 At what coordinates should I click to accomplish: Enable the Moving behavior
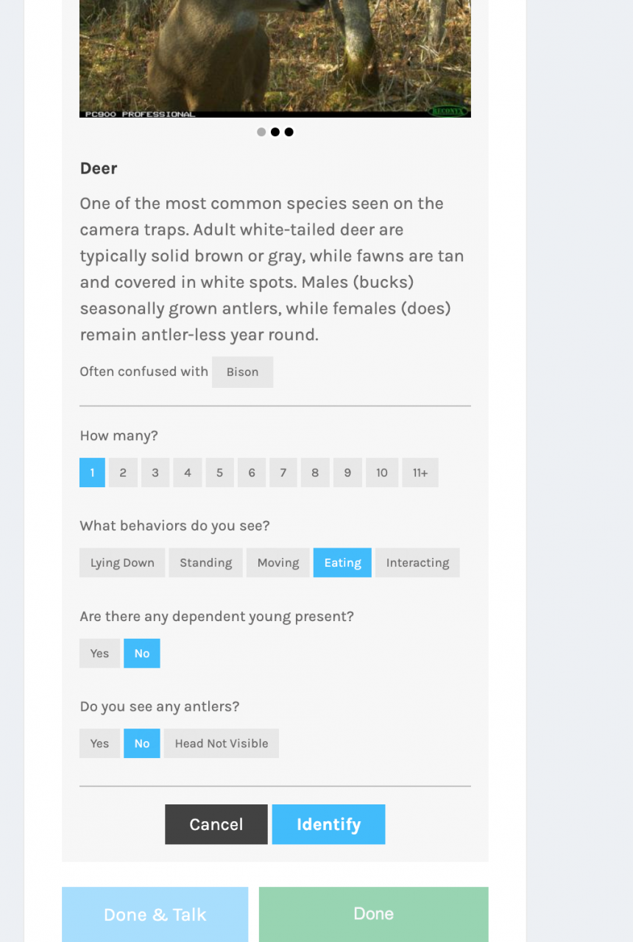277,563
